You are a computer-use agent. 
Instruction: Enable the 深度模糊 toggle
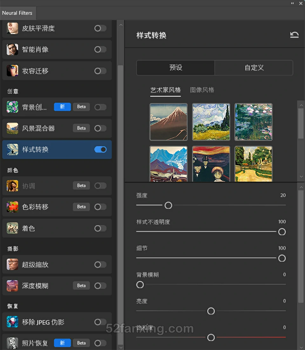[x=100, y=286]
